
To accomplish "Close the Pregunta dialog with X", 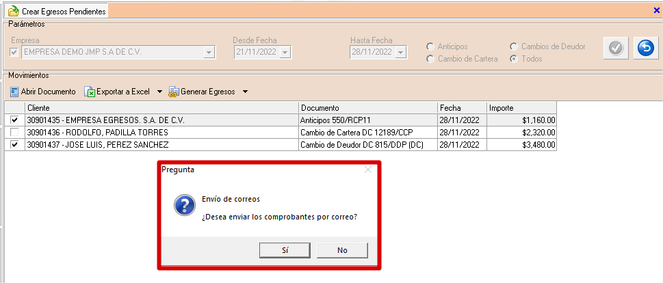I will (x=368, y=170).
